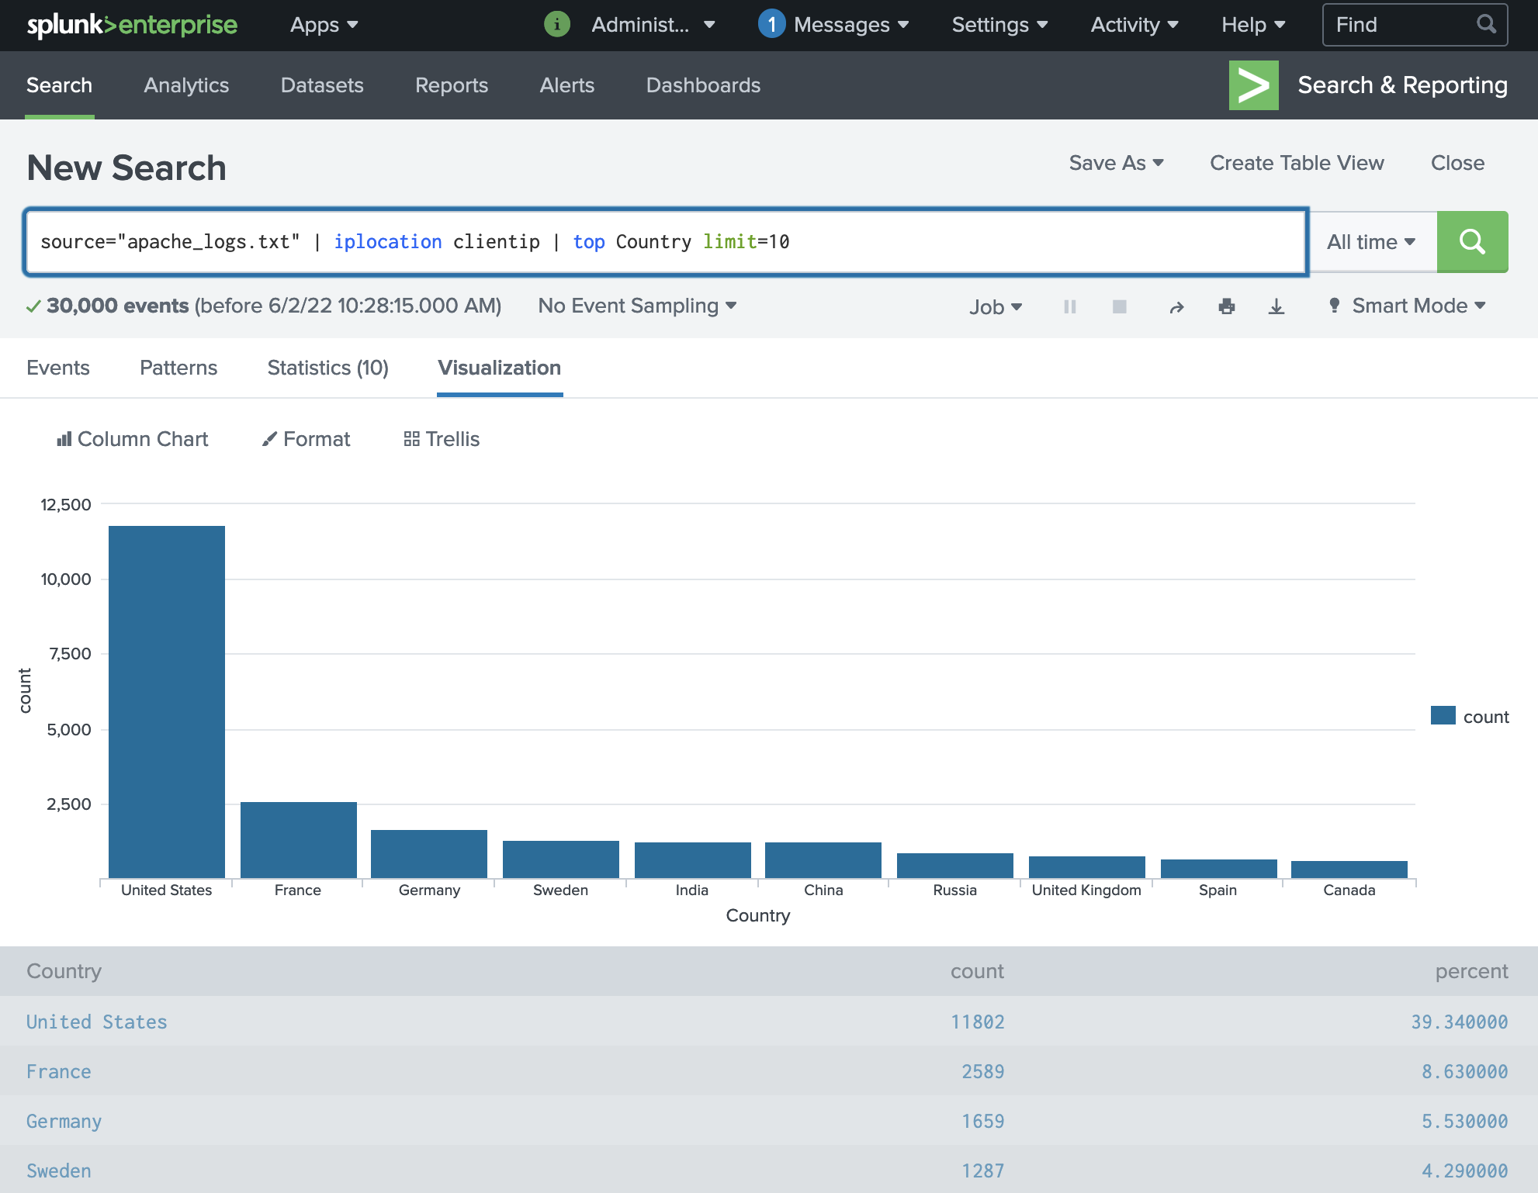Open the Dashboards navigation tab
This screenshot has height=1193, width=1538.
tap(703, 85)
